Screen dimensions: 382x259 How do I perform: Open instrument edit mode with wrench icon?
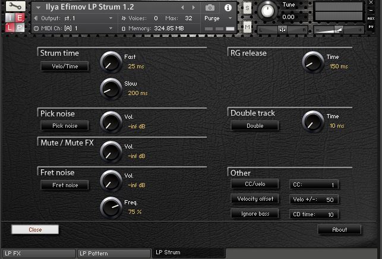point(15,6)
